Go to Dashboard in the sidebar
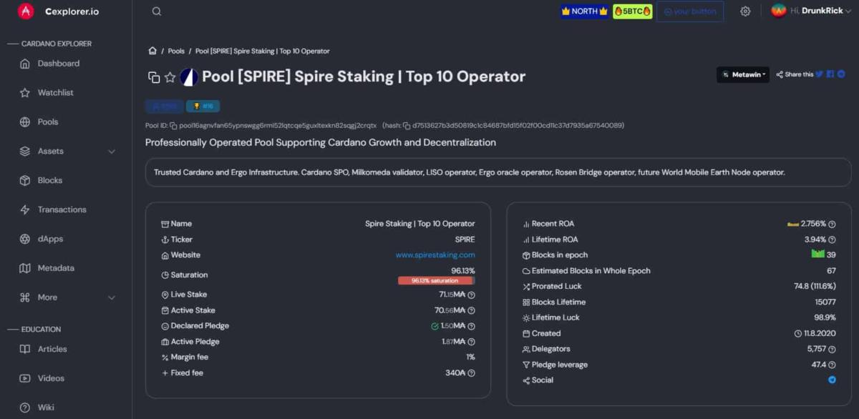This screenshot has height=419, width=859. click(x=59, y=64)
